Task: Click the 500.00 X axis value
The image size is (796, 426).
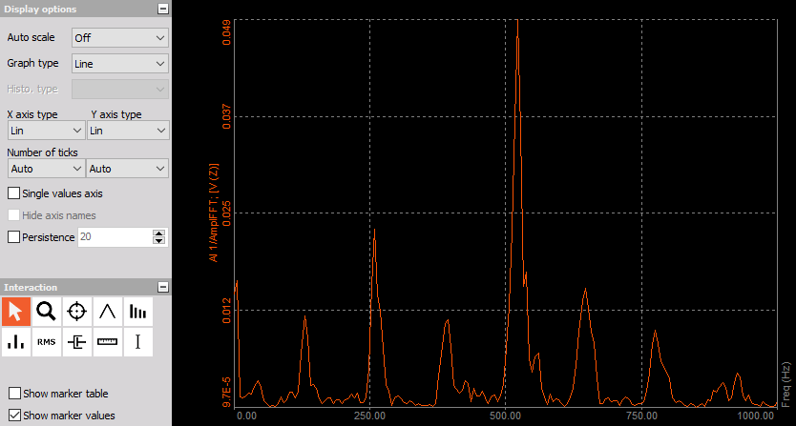Action: coord(506,416)
